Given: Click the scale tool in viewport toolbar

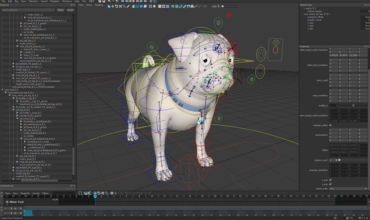Looking at the screenshot, I should tap(121, 6).
